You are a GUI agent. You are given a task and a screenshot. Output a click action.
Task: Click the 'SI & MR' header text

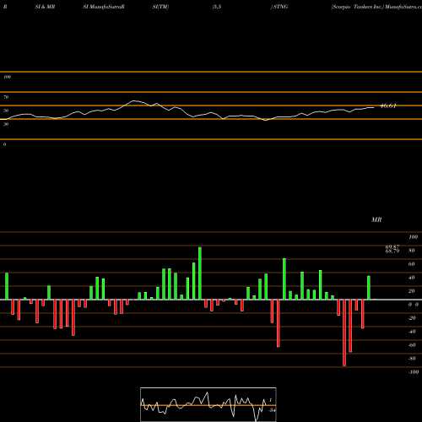[x=45, y=7]
